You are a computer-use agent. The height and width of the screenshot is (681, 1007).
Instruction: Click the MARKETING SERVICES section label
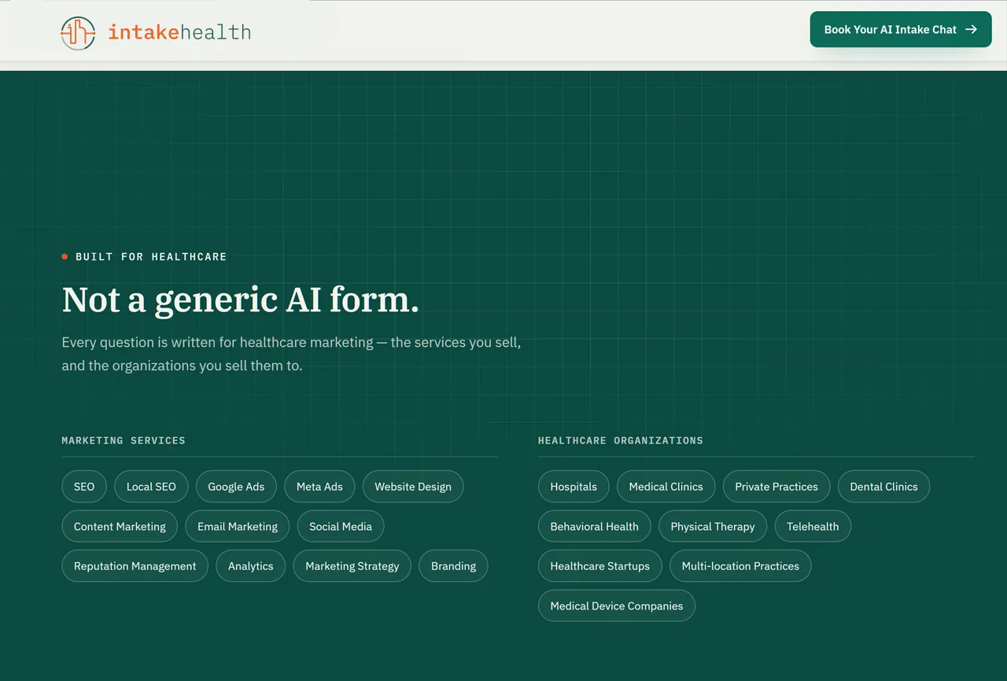pos(124,440)
